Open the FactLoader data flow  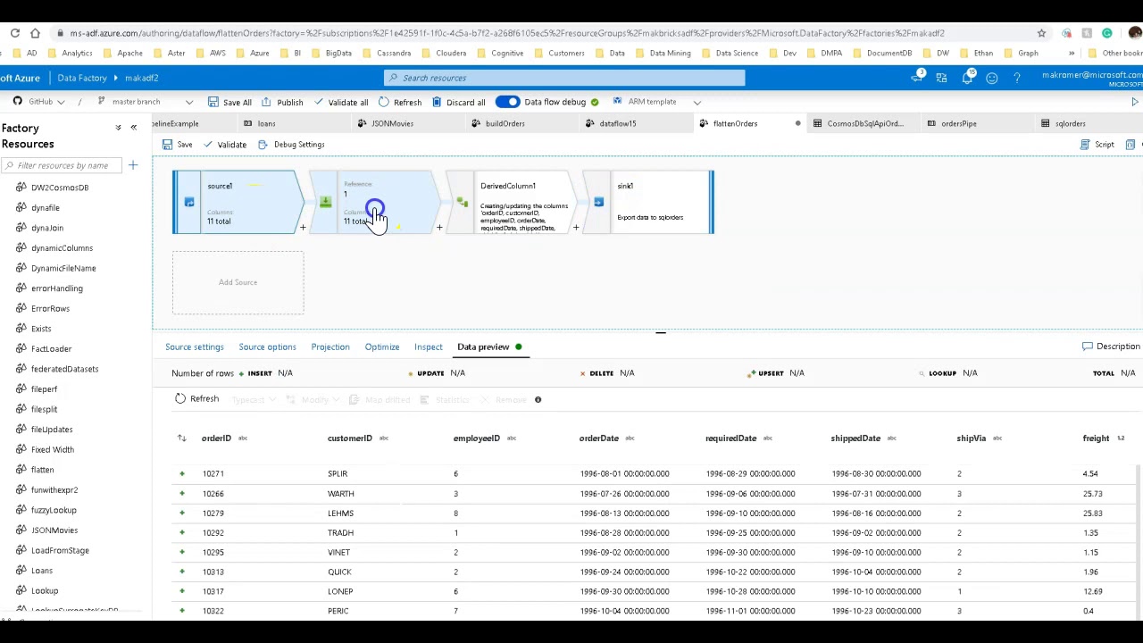pyautogui.click(x=51, y=349)
